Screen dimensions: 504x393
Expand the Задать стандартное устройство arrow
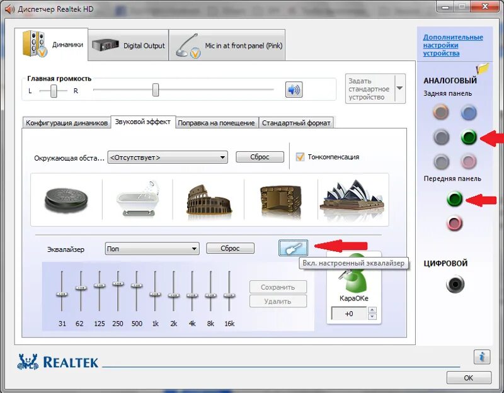click(x=399, y=88)
